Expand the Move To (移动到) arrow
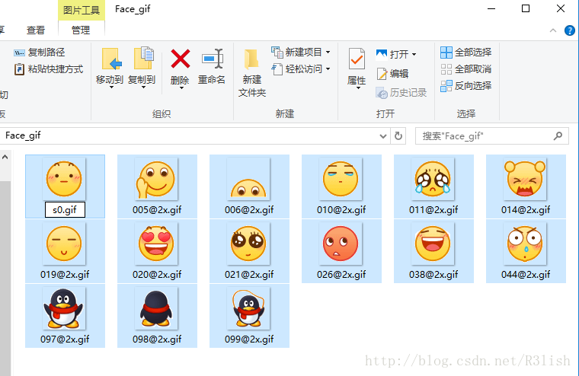The height and width of the screenshot is (376, 579). 111,87
